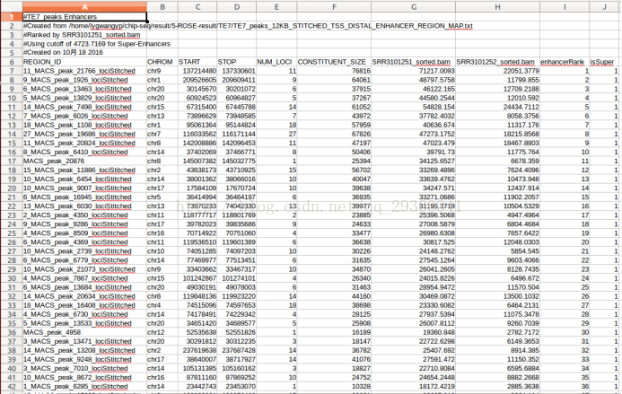This screenshot has width=622, height=394.
Task: Select column G header
Action: coord(414,7)
